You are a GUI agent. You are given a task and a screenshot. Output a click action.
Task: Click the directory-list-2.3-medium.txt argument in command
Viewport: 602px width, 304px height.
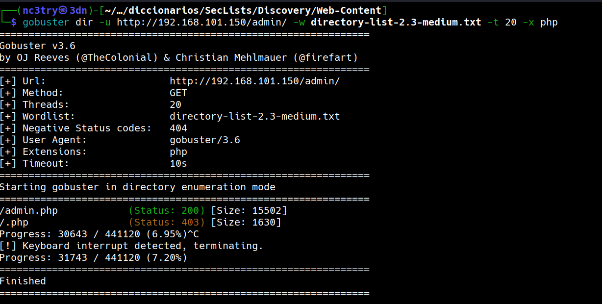[396, 23]
